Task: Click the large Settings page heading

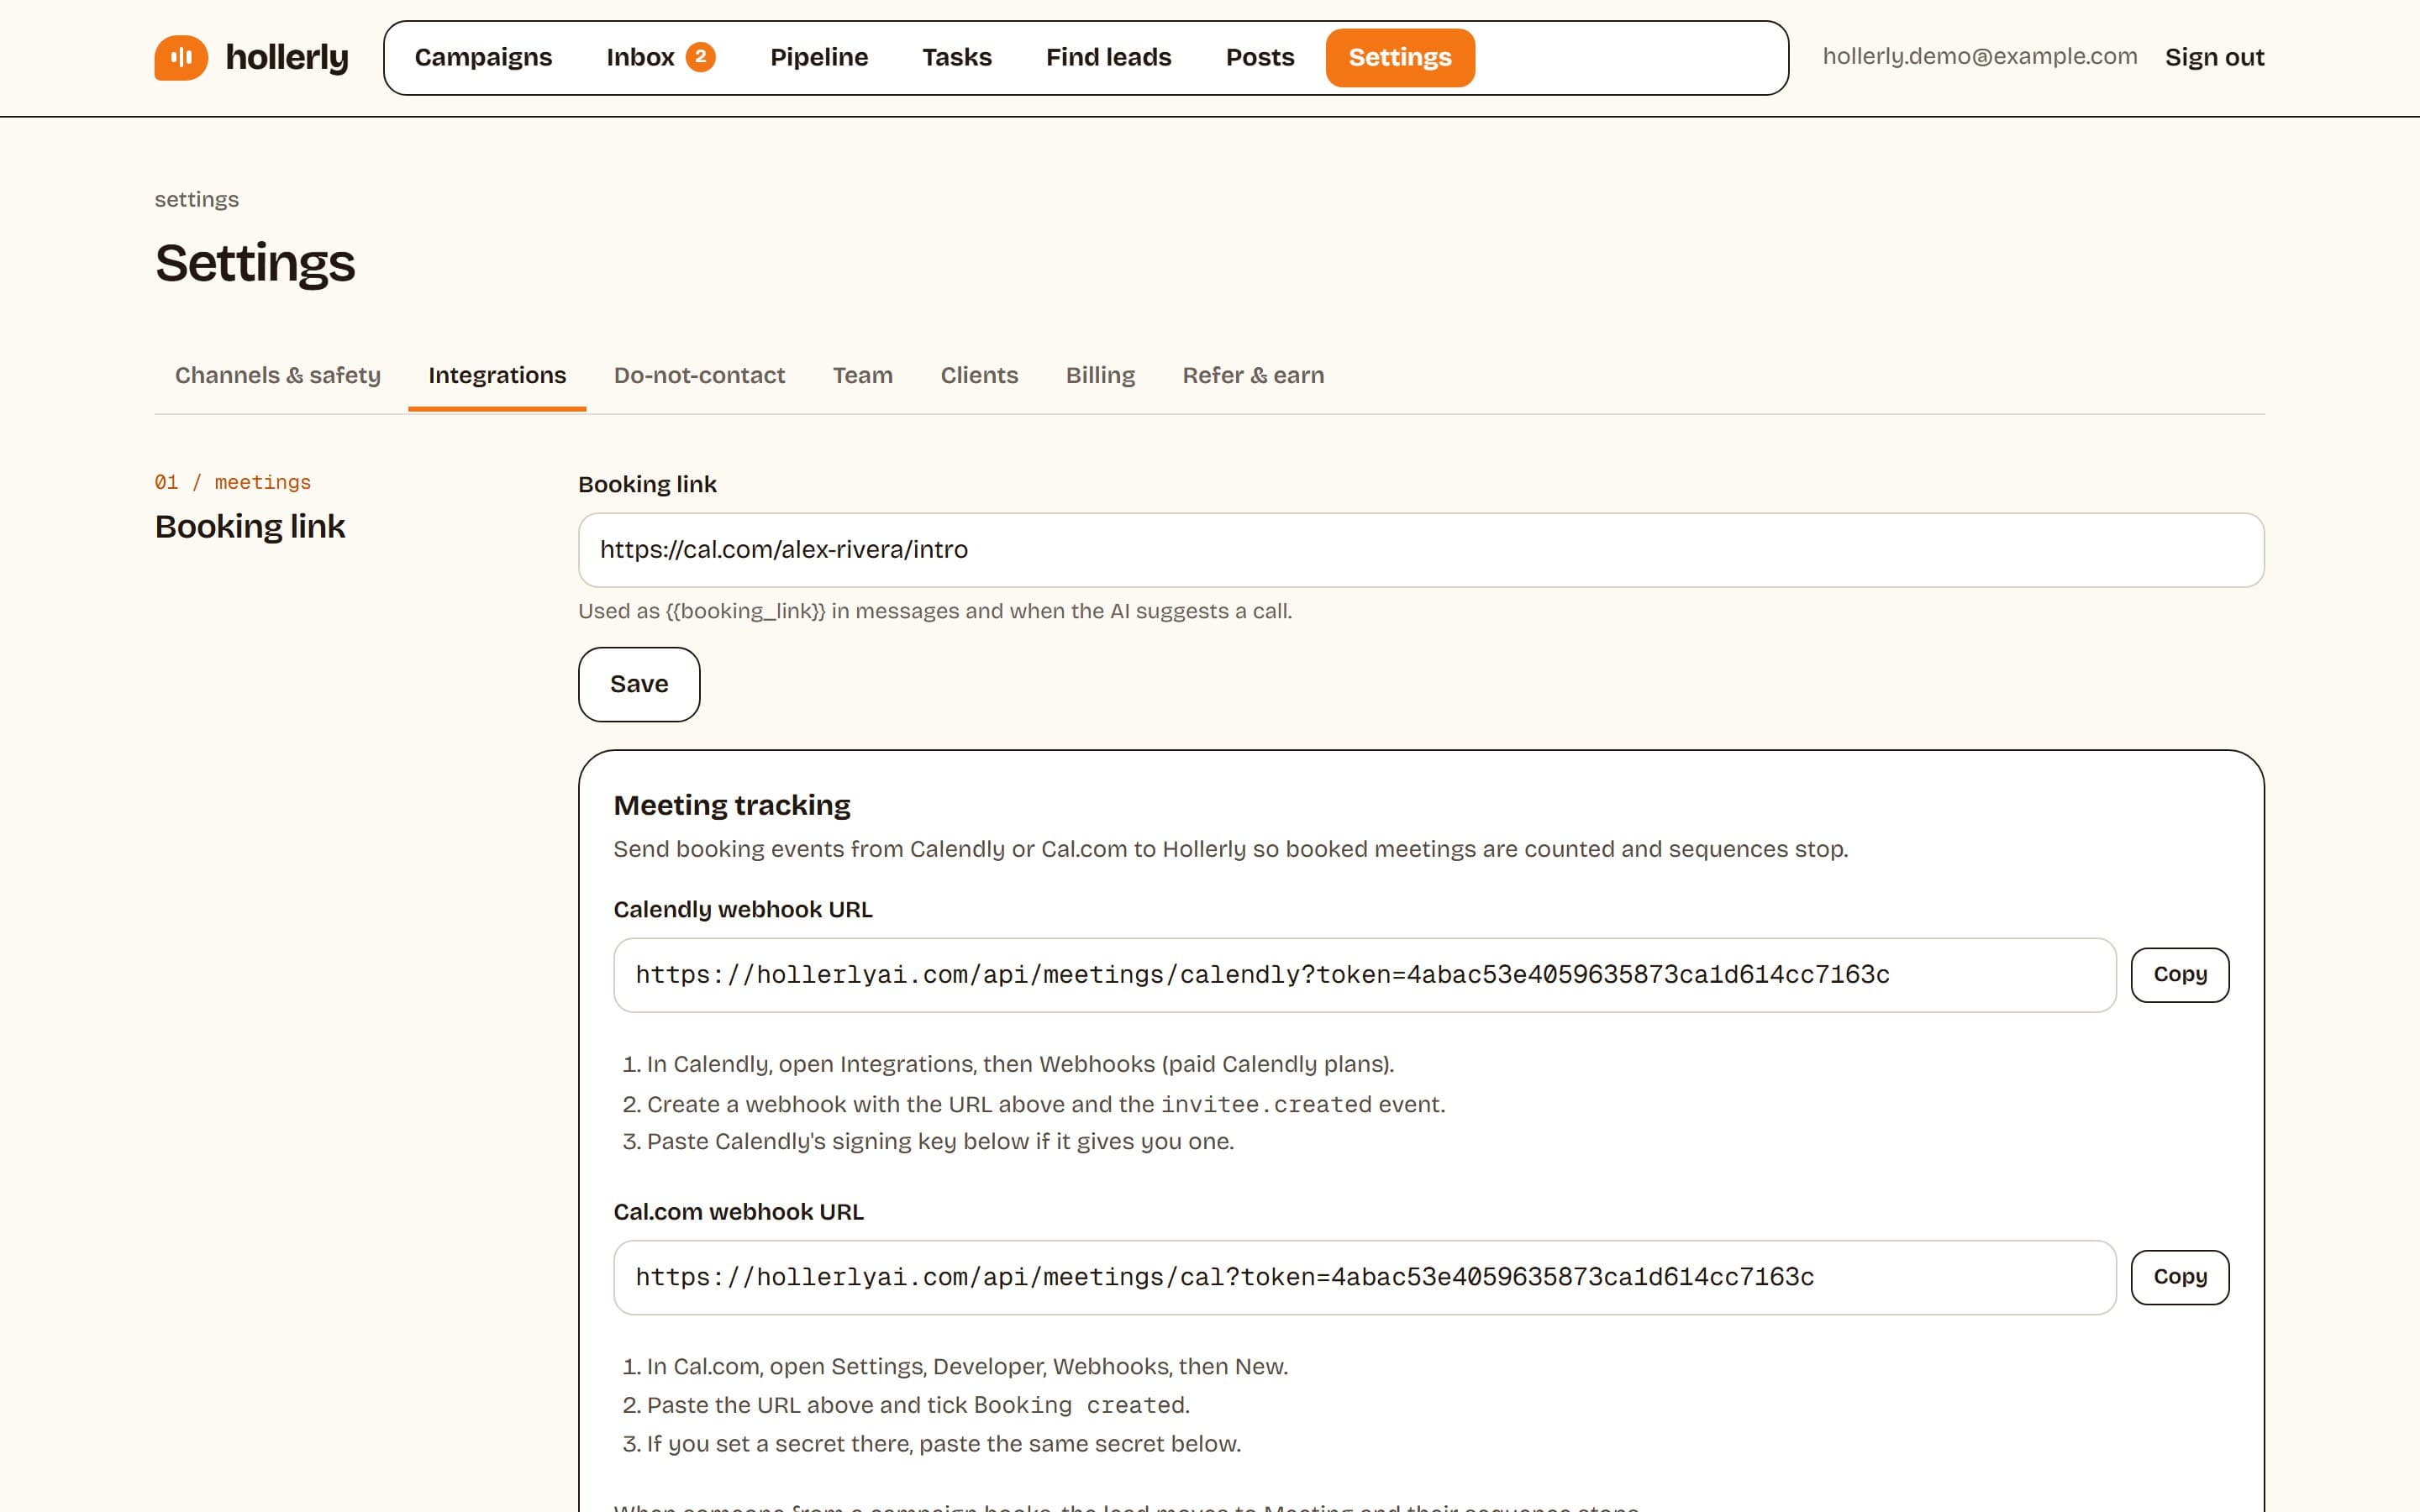Action: tap(255, 263)
